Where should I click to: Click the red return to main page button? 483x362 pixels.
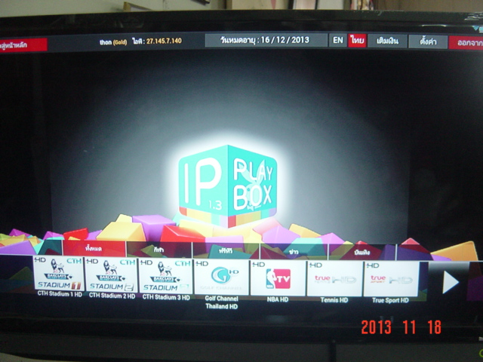(23, 45)
